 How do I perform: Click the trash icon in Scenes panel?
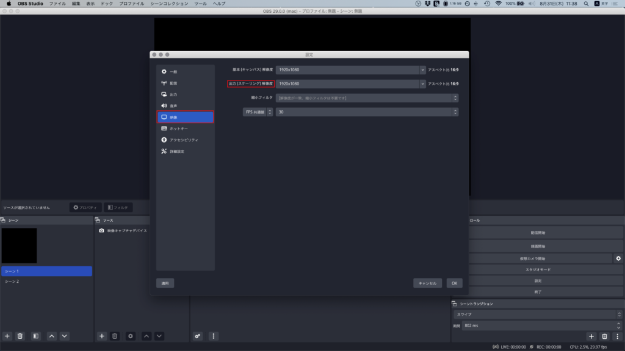click(20, 336)
